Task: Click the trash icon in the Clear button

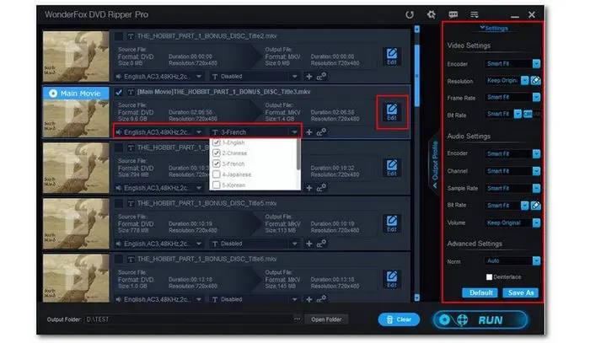Action: click(389, 319)
